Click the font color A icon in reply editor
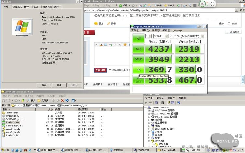Screen dimensions: 245x153 [101, 45]
